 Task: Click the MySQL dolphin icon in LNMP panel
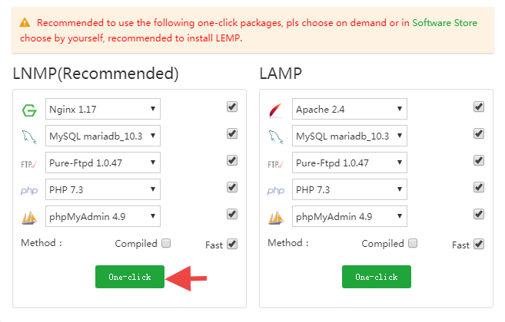tap(29, 137)
